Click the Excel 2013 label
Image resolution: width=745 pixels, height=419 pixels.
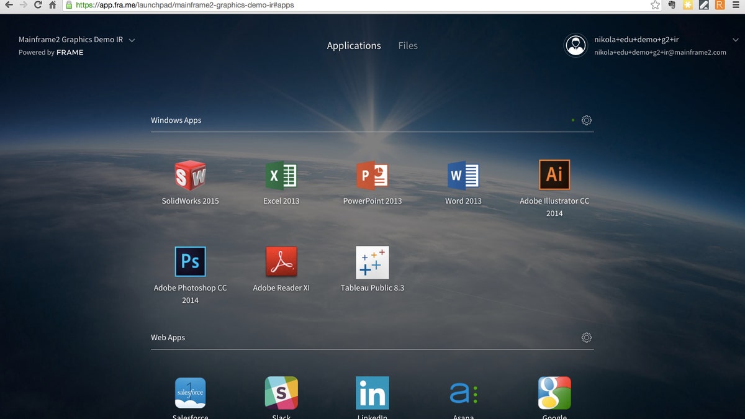coord(281,201)
